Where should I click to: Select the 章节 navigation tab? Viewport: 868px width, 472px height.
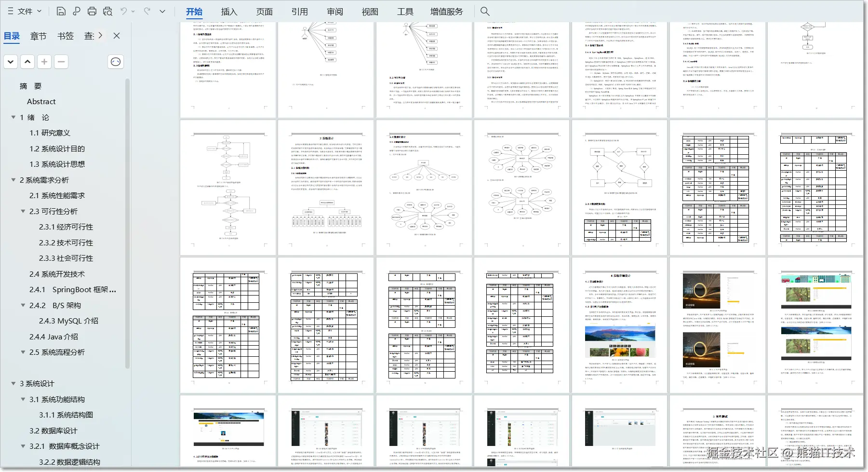pos(39,36)
